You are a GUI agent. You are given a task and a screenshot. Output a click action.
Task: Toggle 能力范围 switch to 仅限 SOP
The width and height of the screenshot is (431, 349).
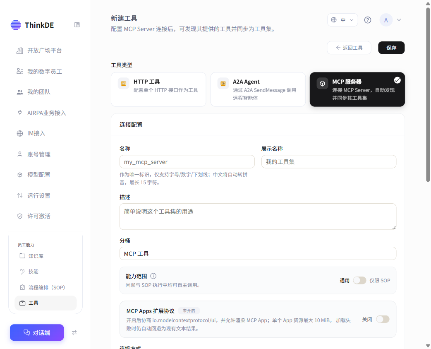[x=359, y=280]
